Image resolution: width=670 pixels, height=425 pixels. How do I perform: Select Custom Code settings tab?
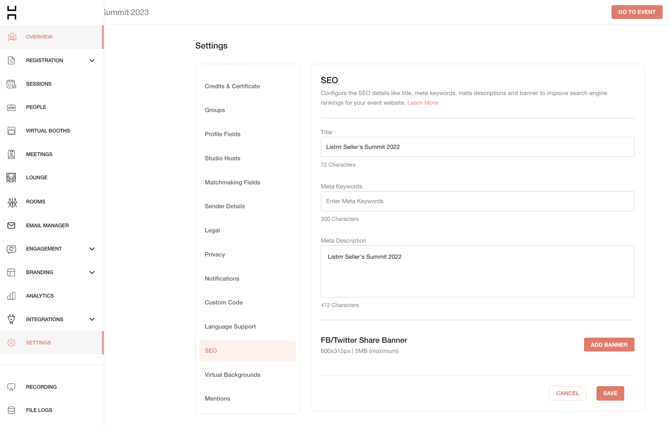(x=248, y=302)
